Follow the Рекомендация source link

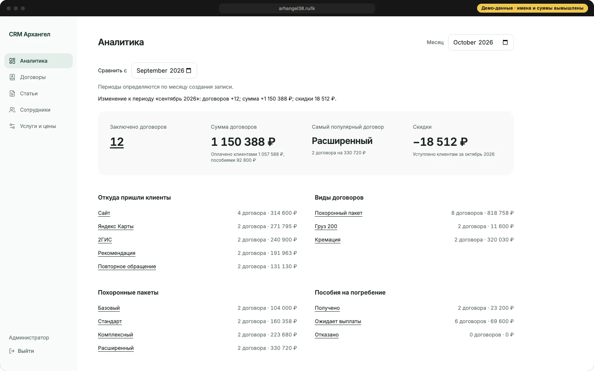click(117, 253)
